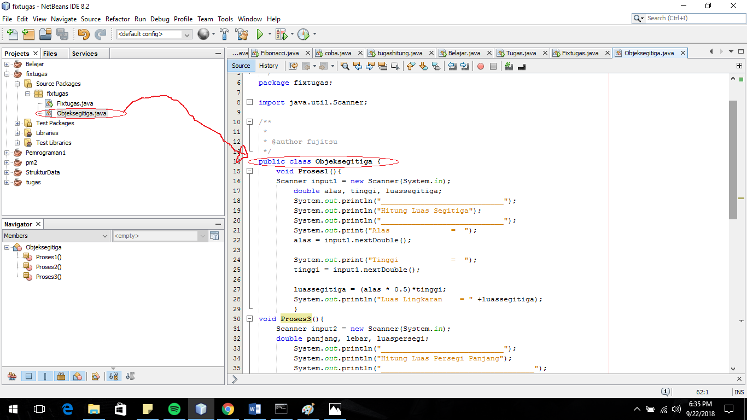747x420 pixels.
Task: Start macro recording with the red record icon
Action: click(480, 66)
